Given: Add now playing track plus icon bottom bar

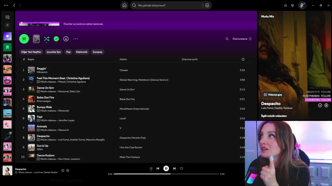Looking at the screenshot, I should click(68, 171).
